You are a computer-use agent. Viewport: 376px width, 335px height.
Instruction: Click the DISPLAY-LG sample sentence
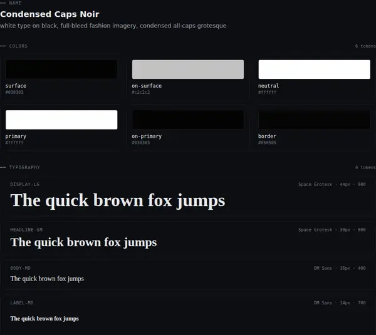[x=118, y=200]
